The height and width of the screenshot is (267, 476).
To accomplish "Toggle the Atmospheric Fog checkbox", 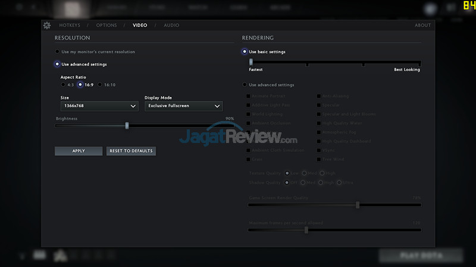I will [319, 132].
